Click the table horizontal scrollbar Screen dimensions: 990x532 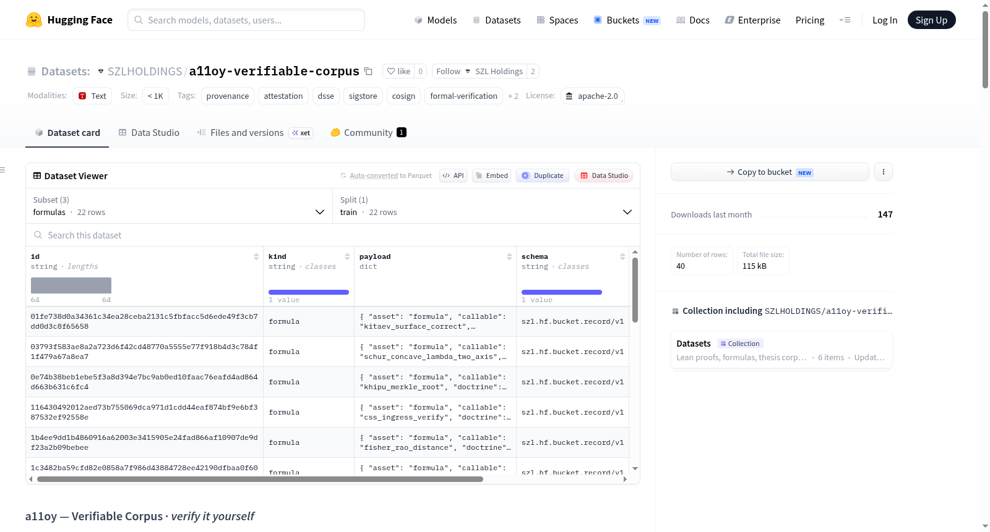click(x=260, y=479)
